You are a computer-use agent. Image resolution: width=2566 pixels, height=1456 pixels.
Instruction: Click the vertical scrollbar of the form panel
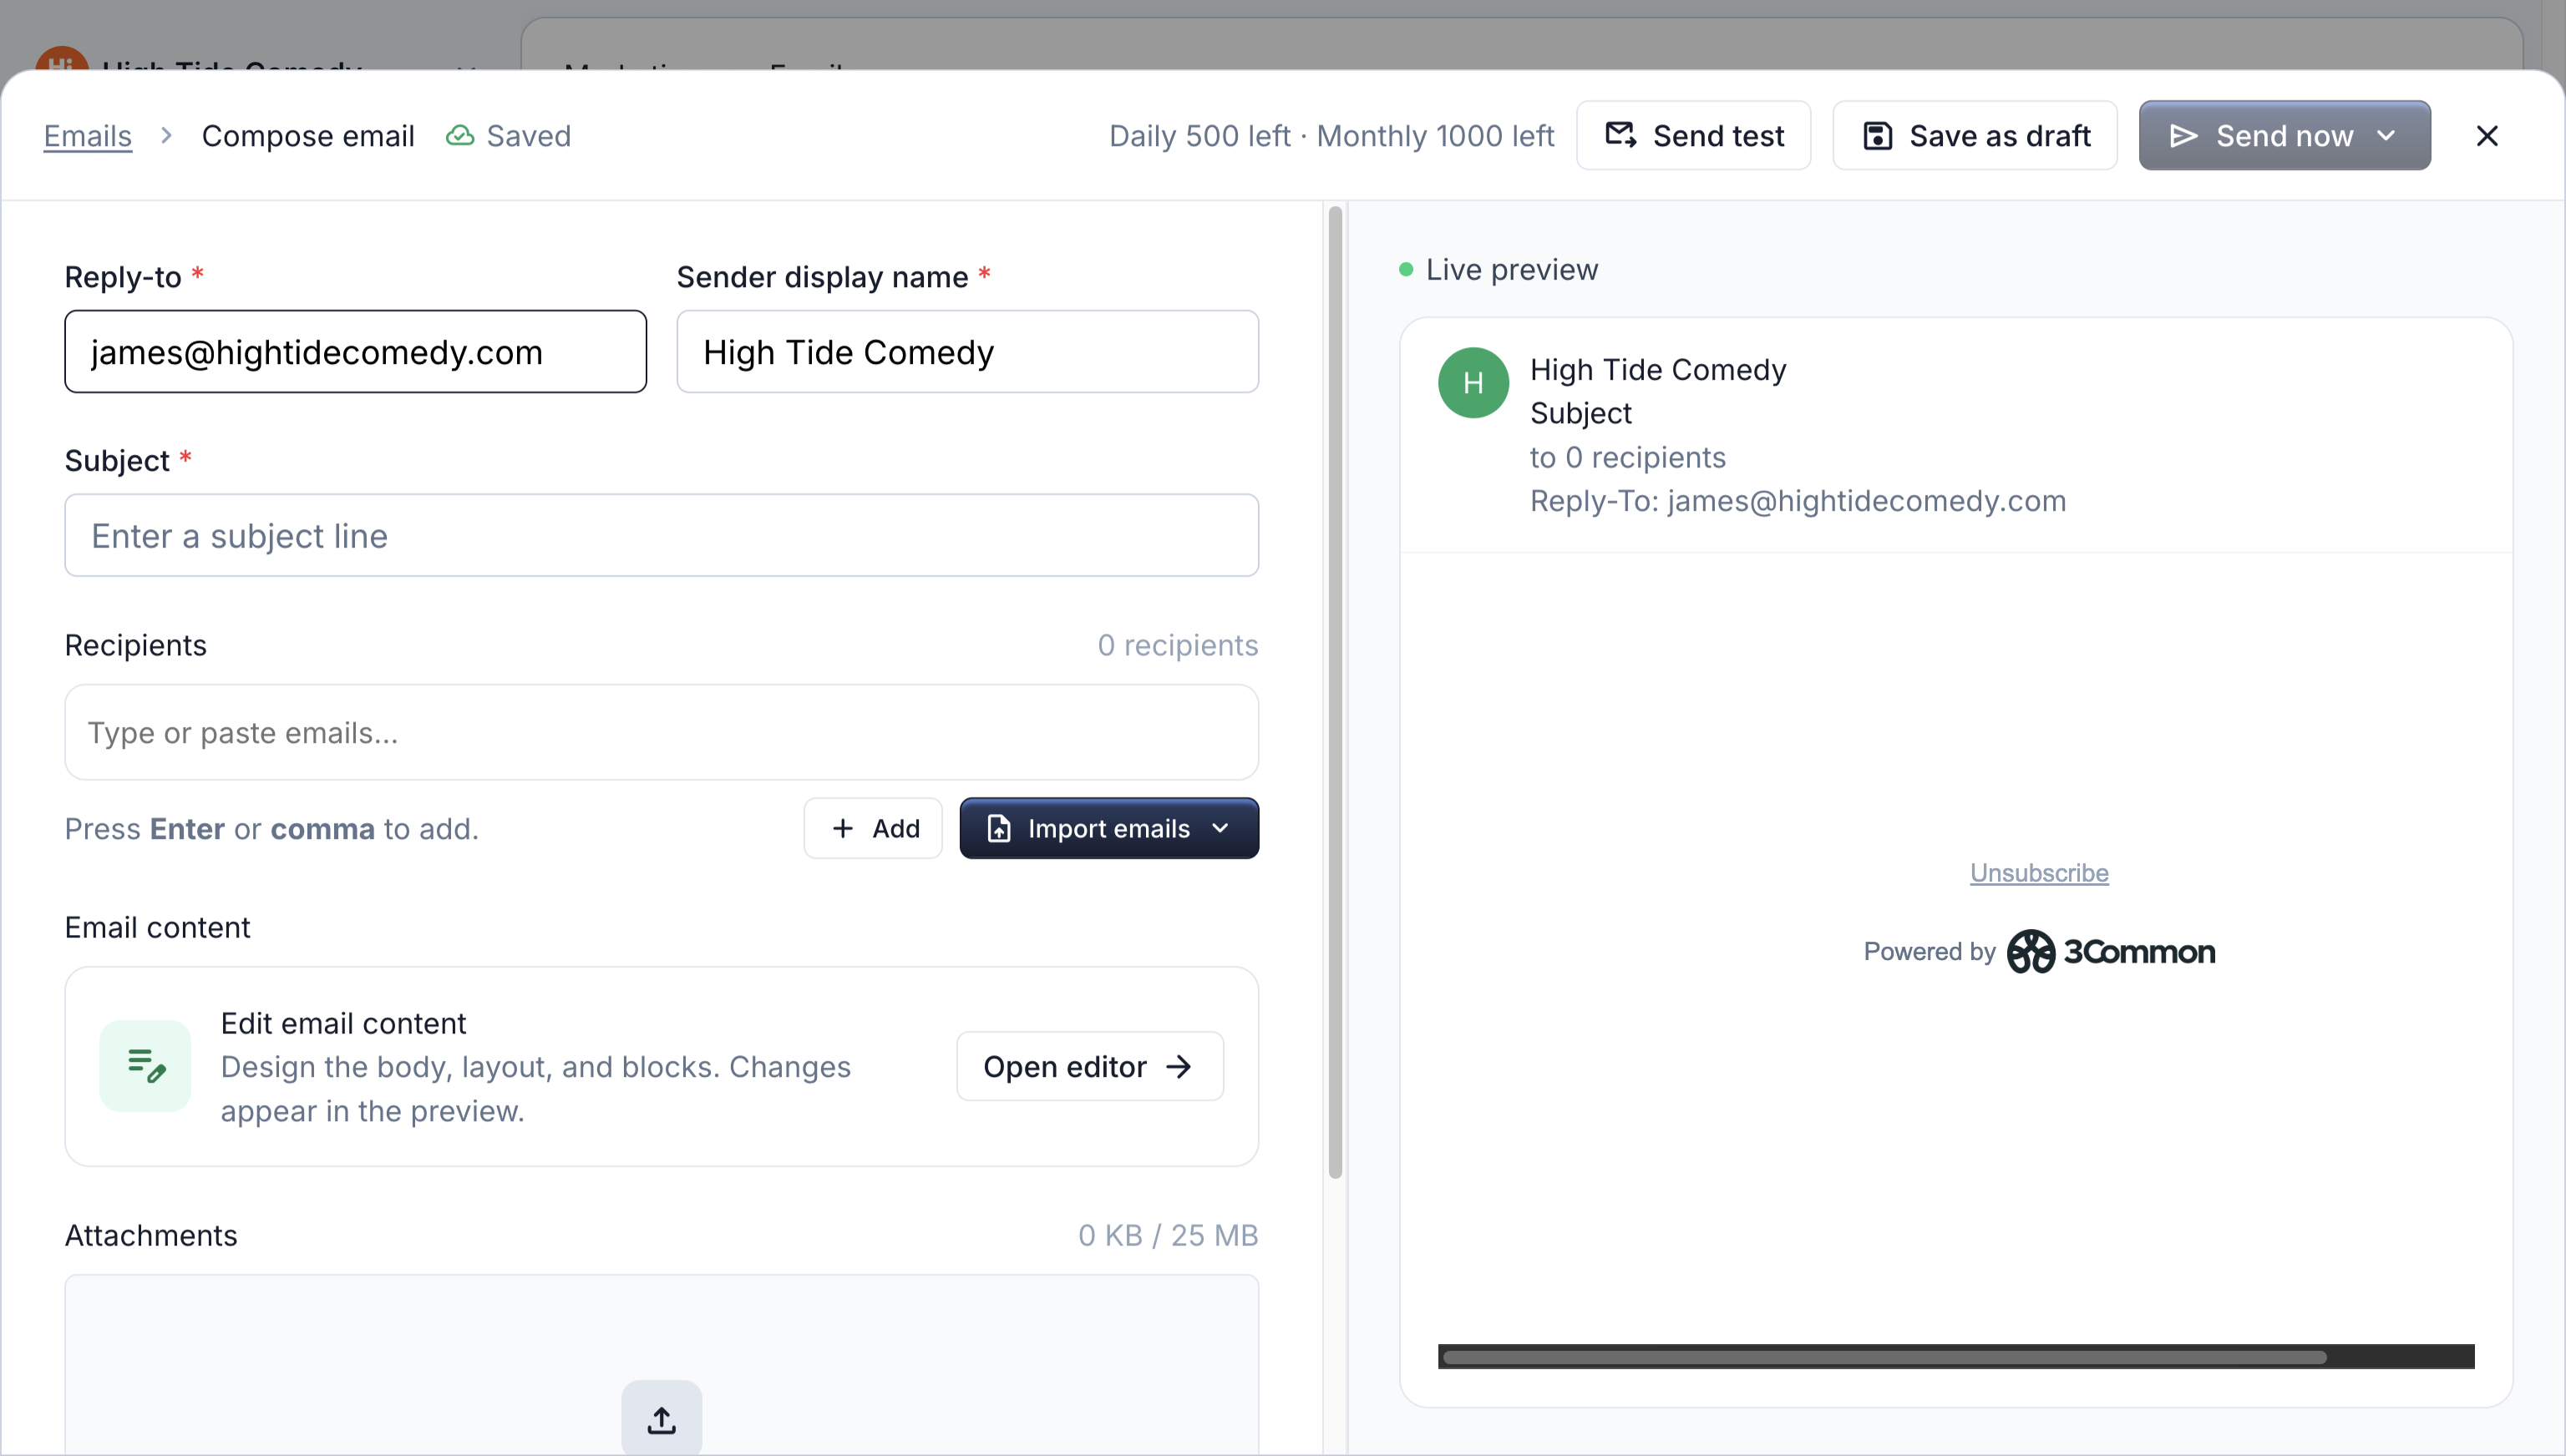pos(1335,692)
